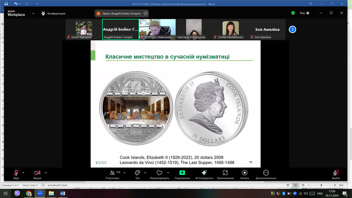Click the green encryption shield icon

pos(293,13)
